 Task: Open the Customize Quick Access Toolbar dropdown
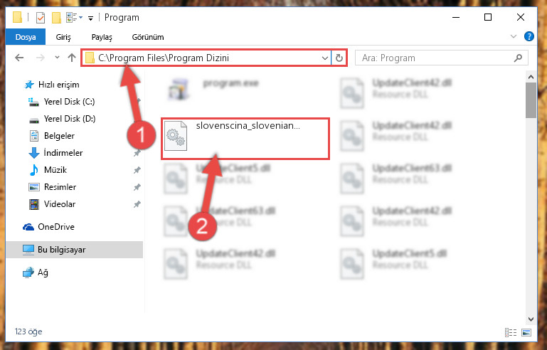tap(91, 18)
